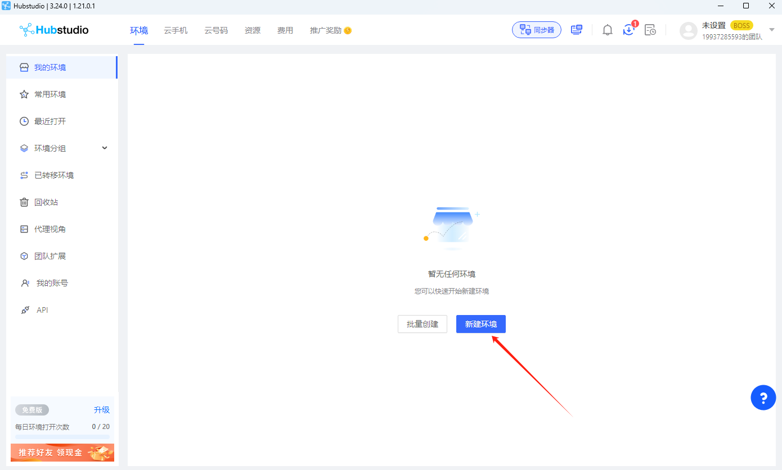Screen dimensions: 782x470
Task: Click the 每日环境打开次数 label
Action: click(42, 427)
